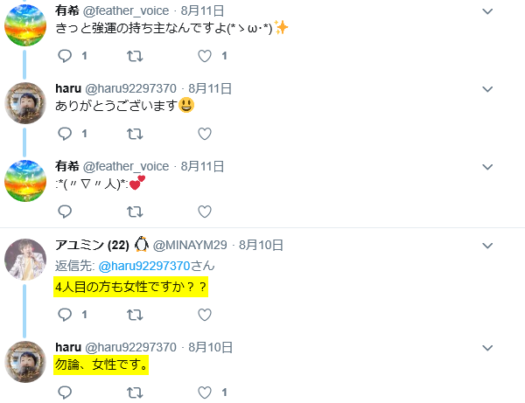Like 有希's heart kaomoji tweet
525x403 pixels.
click(205, 212)
